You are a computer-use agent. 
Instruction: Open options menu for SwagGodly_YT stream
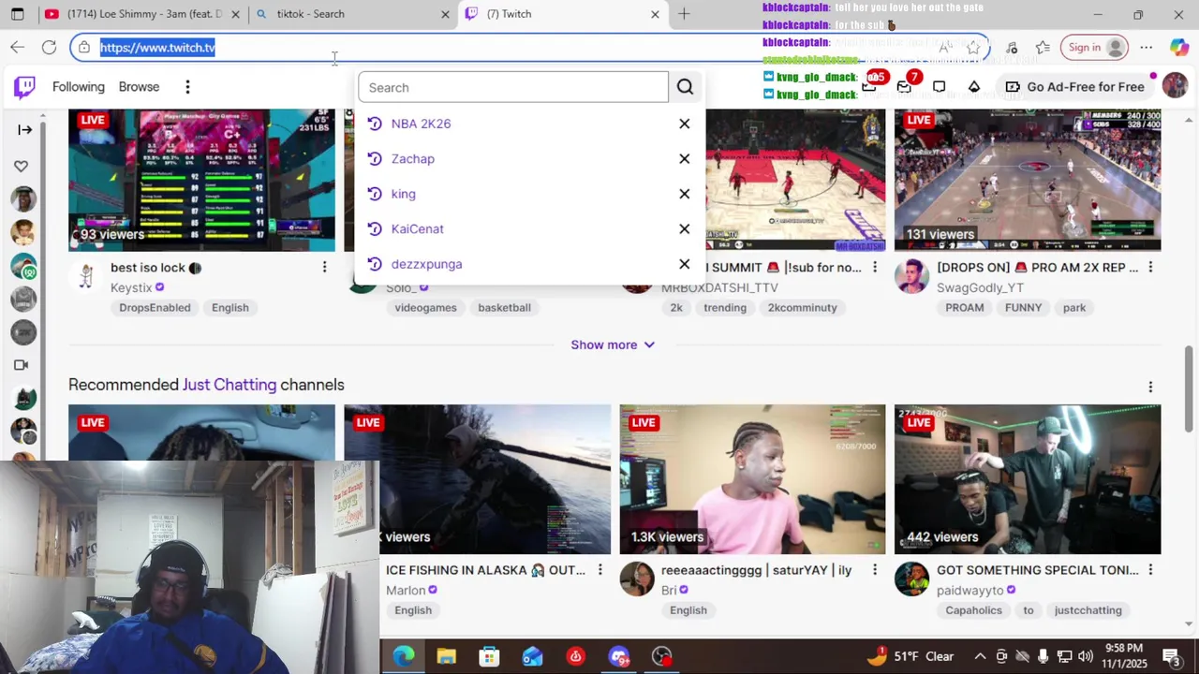coord(1150,268)
